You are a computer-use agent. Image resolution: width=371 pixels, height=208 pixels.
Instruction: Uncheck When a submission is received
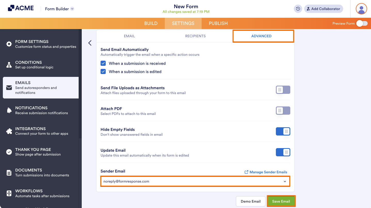pyautogui.click(x=103, y=63)
